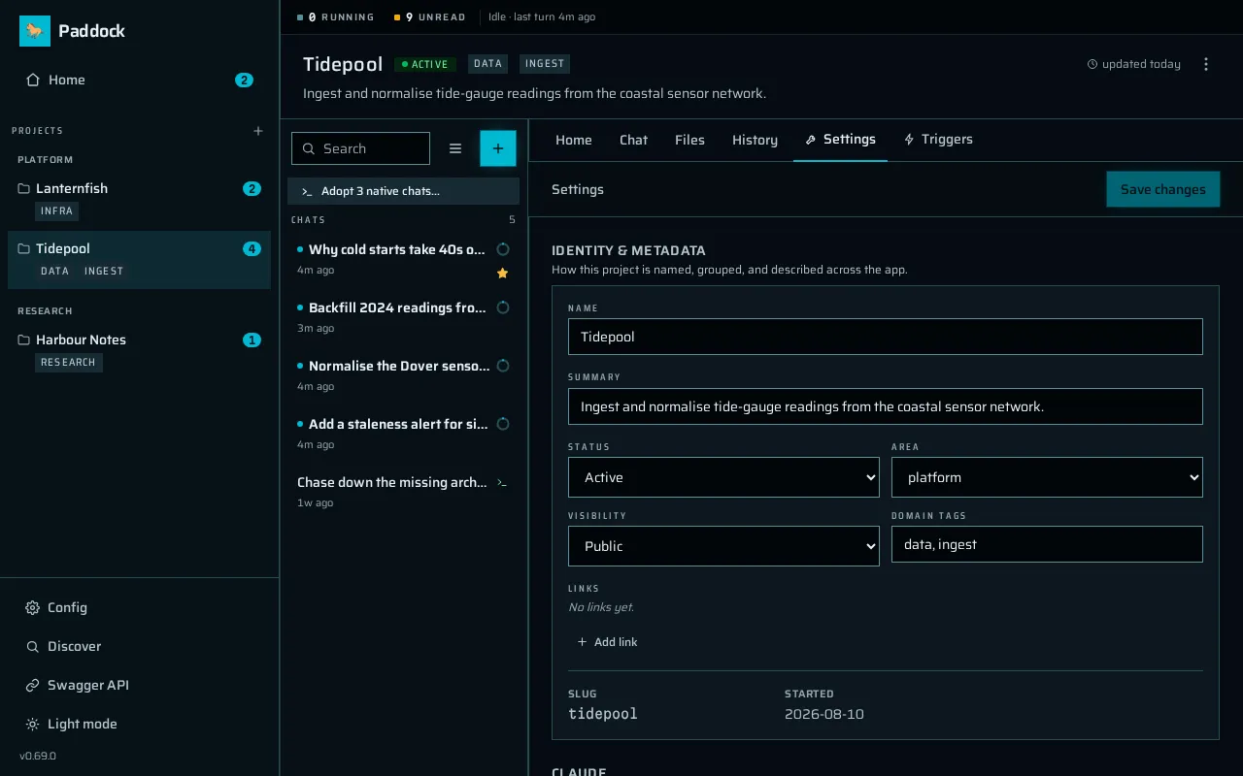
Task: Toggle star on cold starts chat
Action: point(502,274)
